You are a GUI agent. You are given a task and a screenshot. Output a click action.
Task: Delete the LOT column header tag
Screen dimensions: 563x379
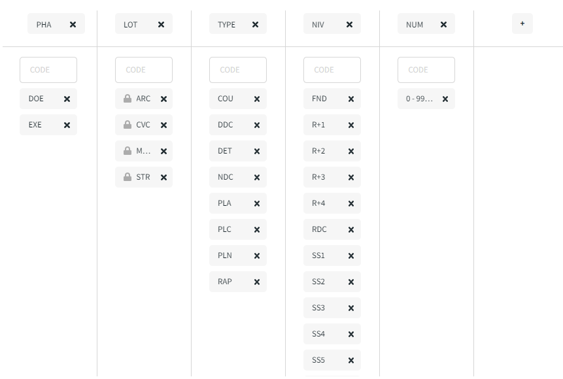click(161, 25)
